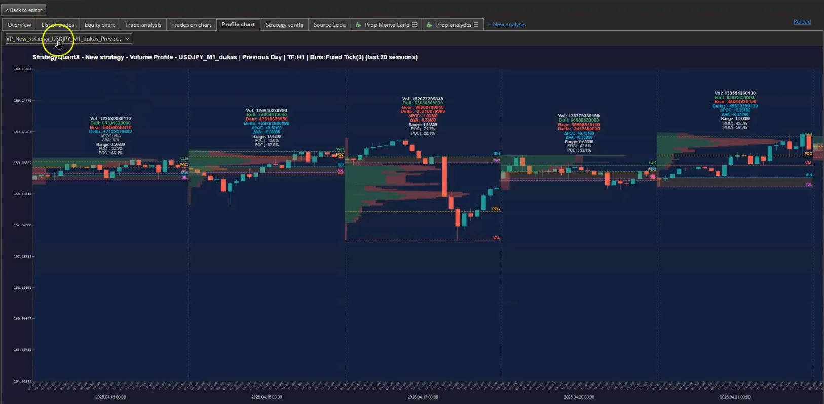Screen dimensions: 824x404
Task: Go back to editor
Action: coord(24,10)
